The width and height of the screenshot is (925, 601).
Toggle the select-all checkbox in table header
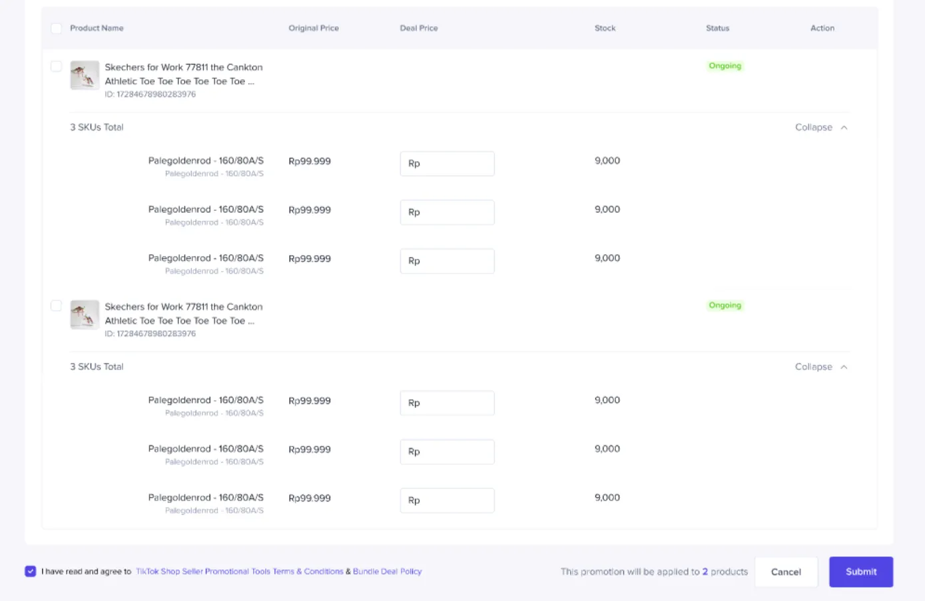56,28
